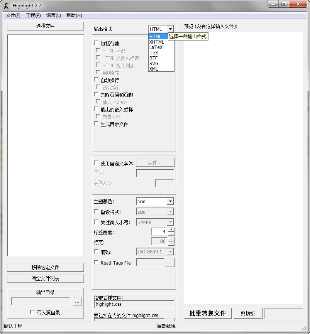The height and width of the screenshot is (334, 310).
Task: Click the browse "..." icon next to output directory
Action: coord(77,302)
